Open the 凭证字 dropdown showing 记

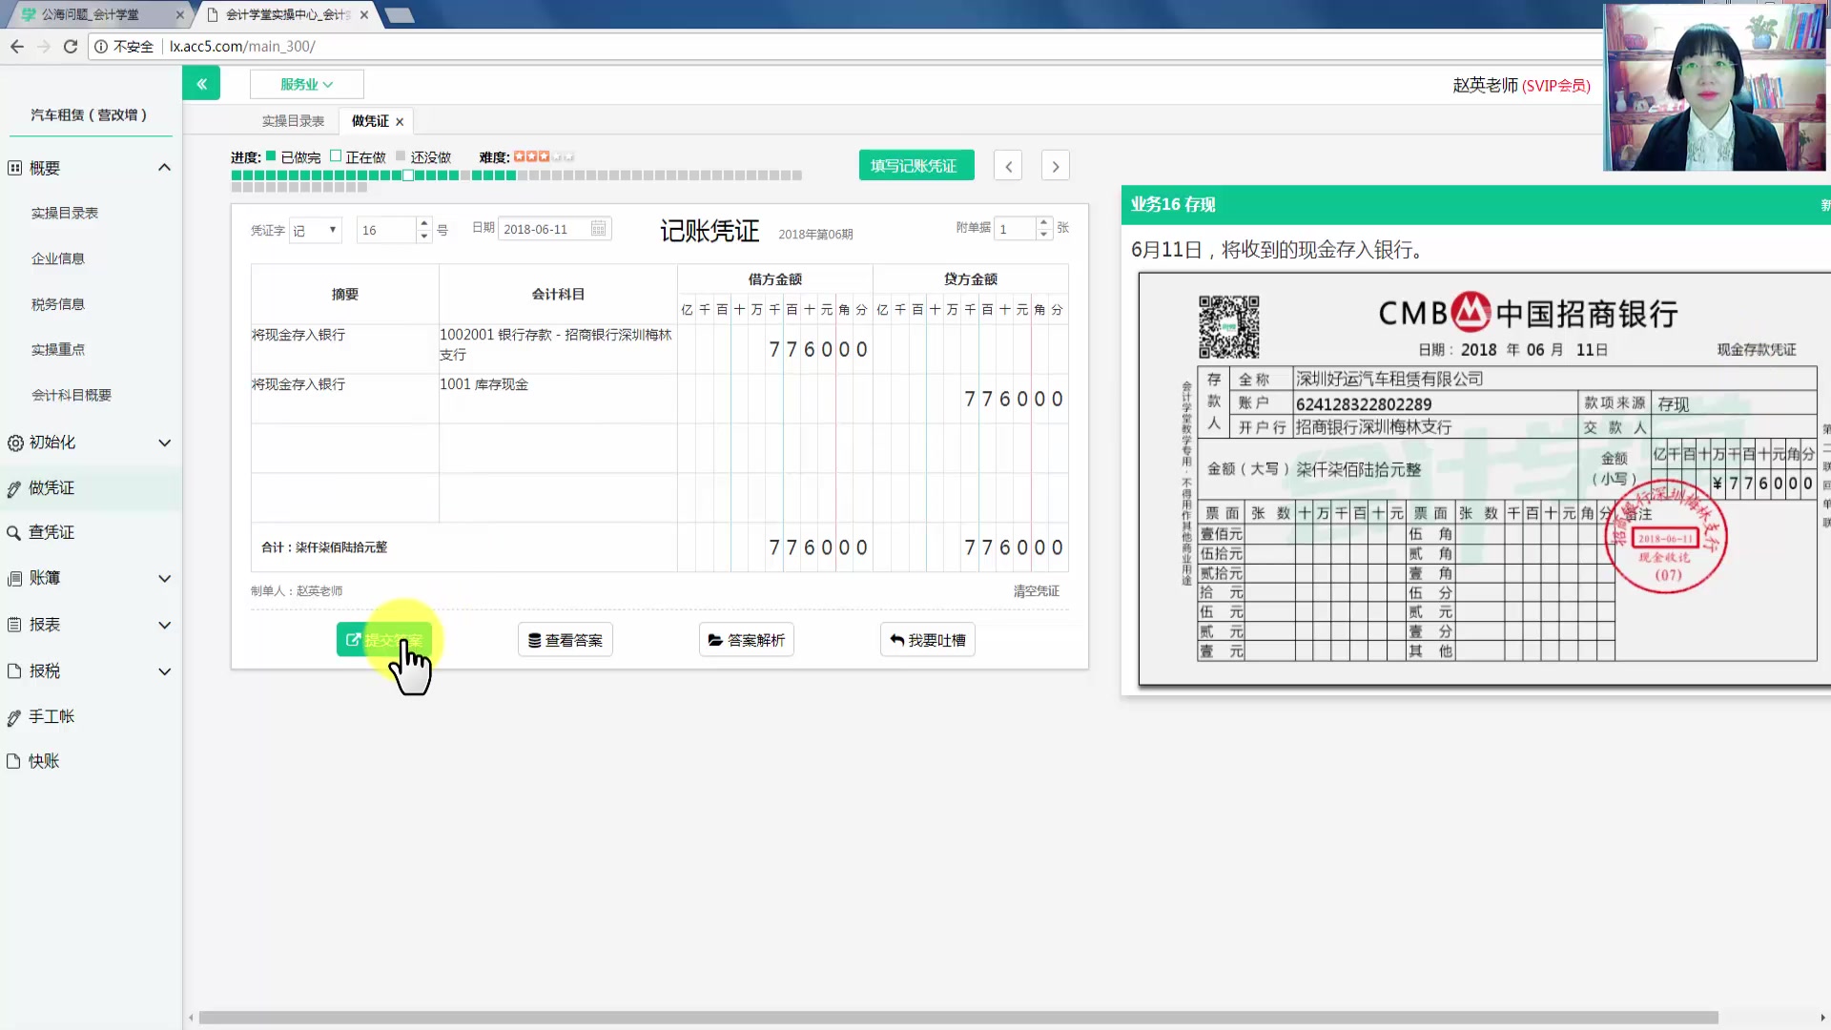tap(315, 230)
